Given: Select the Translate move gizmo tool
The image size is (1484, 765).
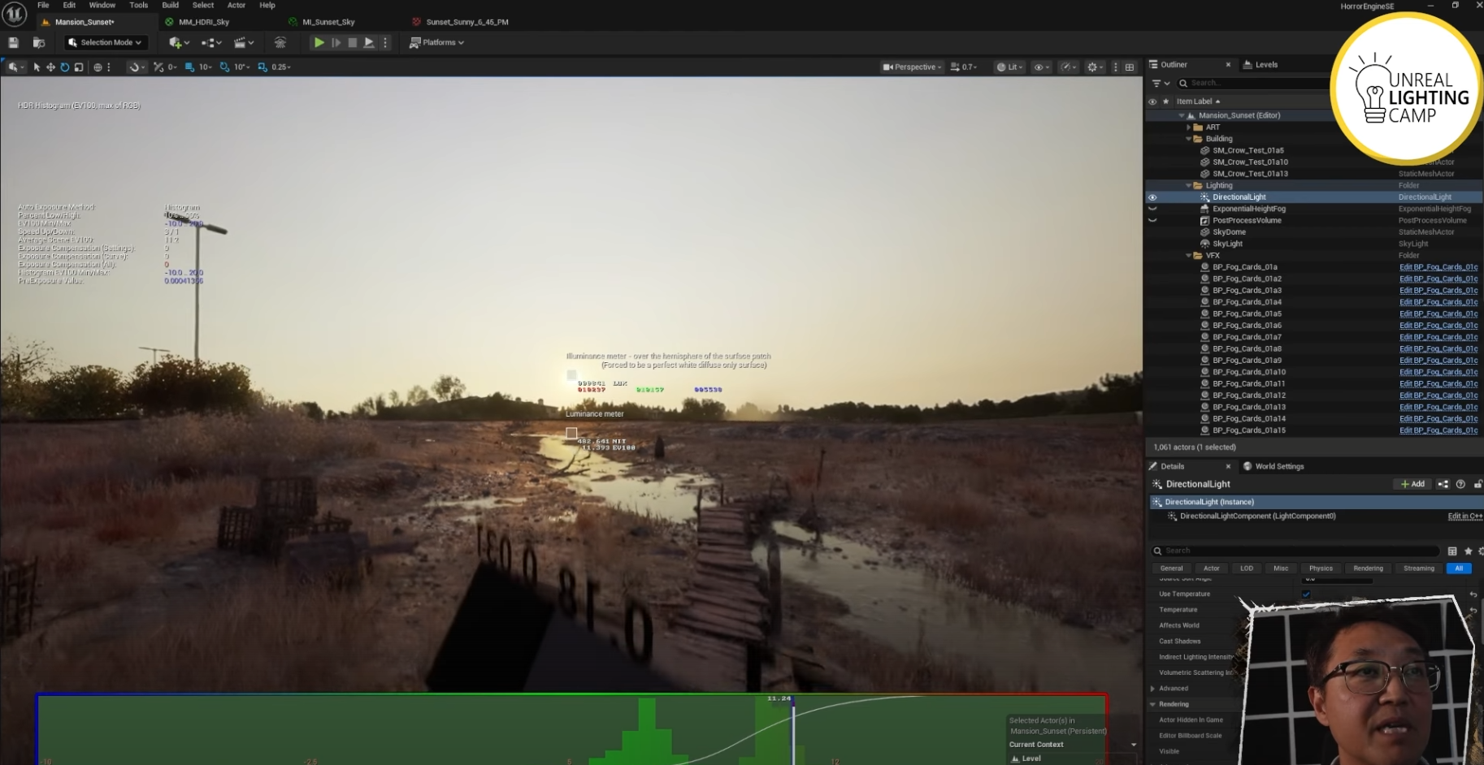Looking at the screenshot, I should [x=50, y=67].
